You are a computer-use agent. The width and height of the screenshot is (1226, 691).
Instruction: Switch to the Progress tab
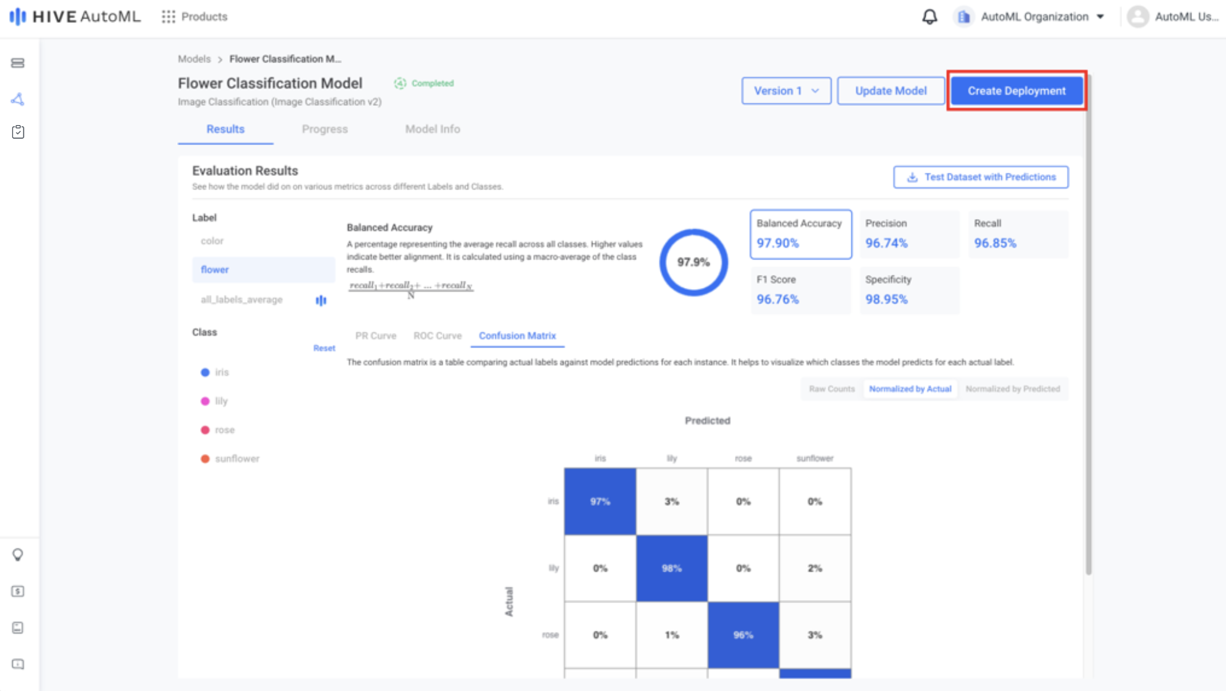coord(325,129)
